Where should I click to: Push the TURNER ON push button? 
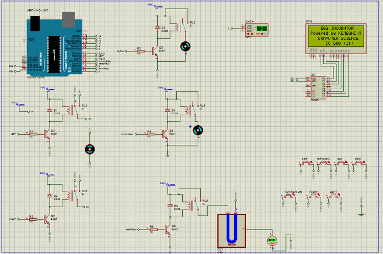[x=289, y=196]
